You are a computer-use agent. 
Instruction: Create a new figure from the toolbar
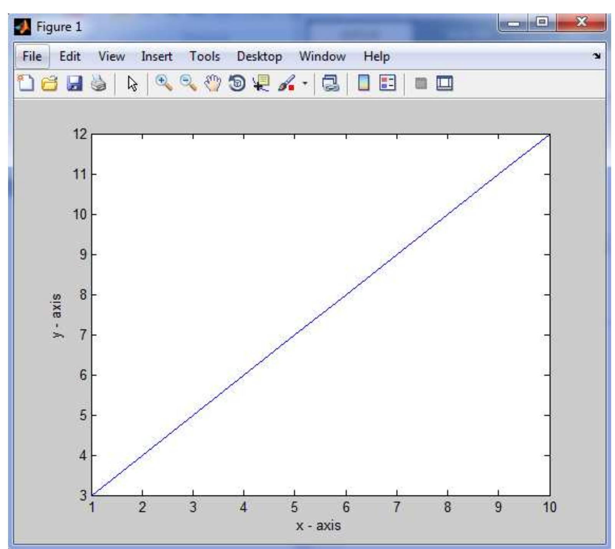pyautogui.click(x=26, y=83)
